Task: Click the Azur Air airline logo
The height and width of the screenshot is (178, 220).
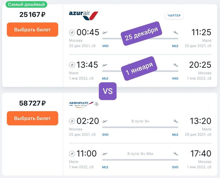Action: (83, 15)
